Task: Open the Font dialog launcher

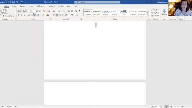Action: coord(51,19)
